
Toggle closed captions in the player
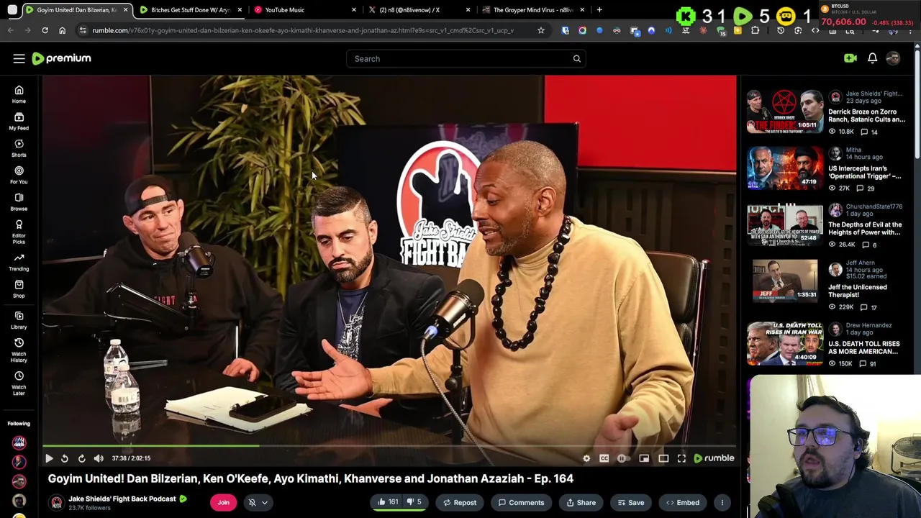pos(604,458)
